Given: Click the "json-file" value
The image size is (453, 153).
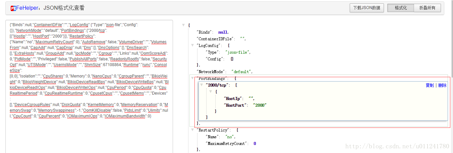Looking at the screenshot, I should click(x=238, y=52).
